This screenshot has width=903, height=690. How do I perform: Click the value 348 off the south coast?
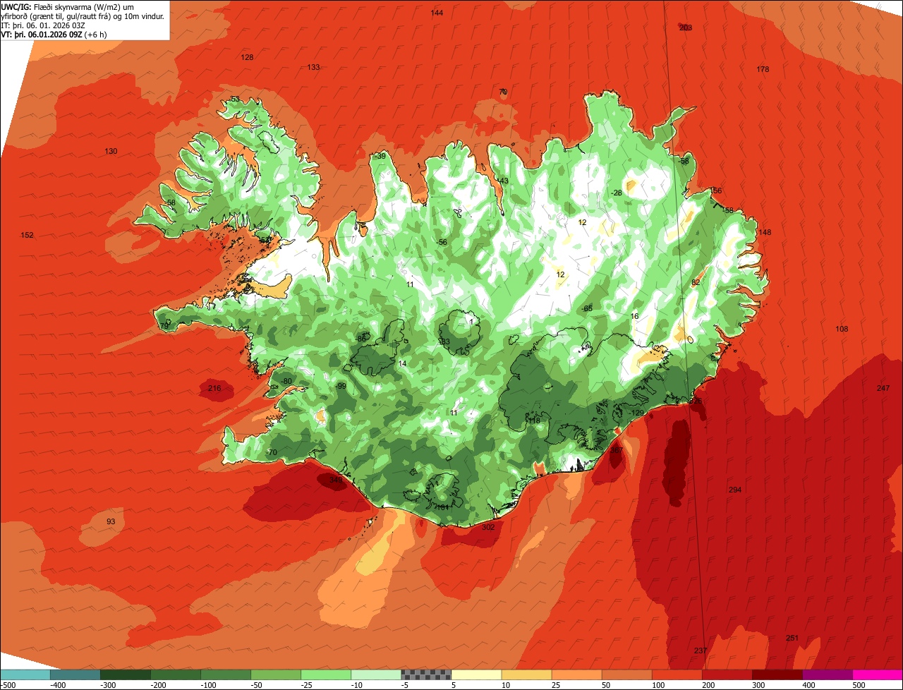[336, 480]
